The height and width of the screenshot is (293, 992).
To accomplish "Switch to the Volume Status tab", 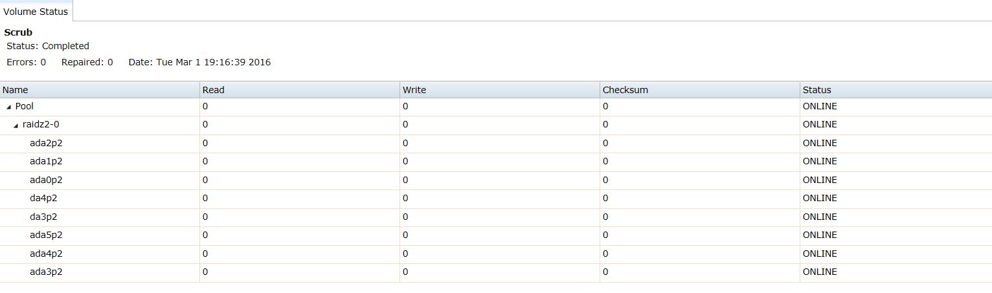I will pos(36,12).
